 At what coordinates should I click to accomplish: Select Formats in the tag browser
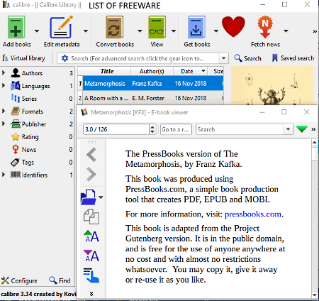[33, 111]
